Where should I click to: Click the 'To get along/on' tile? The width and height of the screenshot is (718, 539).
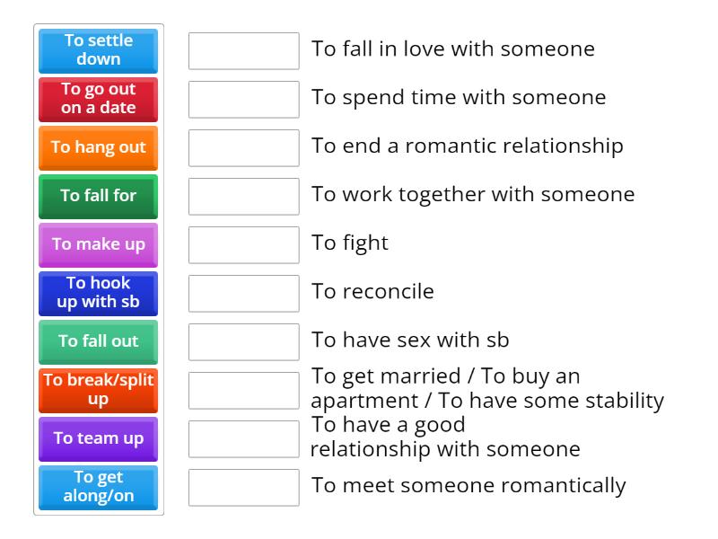click(98, 487)
